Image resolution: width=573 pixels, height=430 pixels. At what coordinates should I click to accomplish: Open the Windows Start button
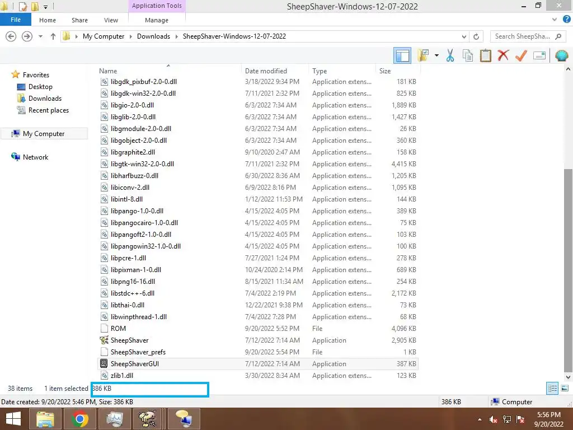[x=13, y=419]
